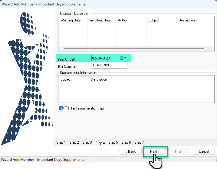The height and width of the screenshot is (169, 217).
Task: Proceed with the Next button
Action: coord(155,151)
